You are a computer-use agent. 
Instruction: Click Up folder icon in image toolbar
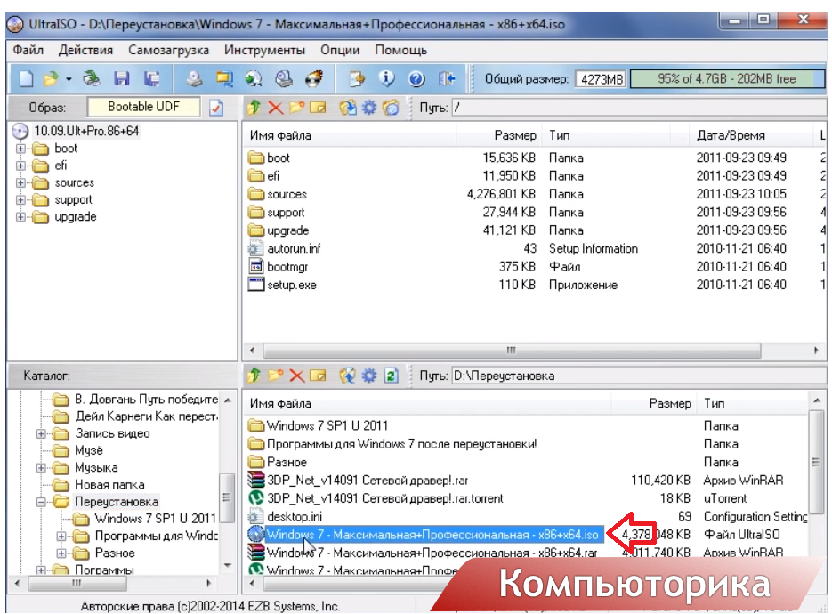pos(254,108)
